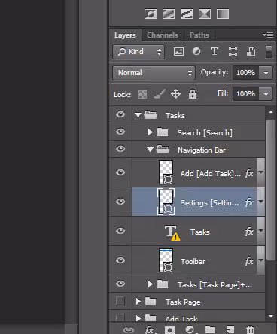This screenshot has width=277, height=334.
Task: Click the layers list scroll up arrow
Action: 271,112
